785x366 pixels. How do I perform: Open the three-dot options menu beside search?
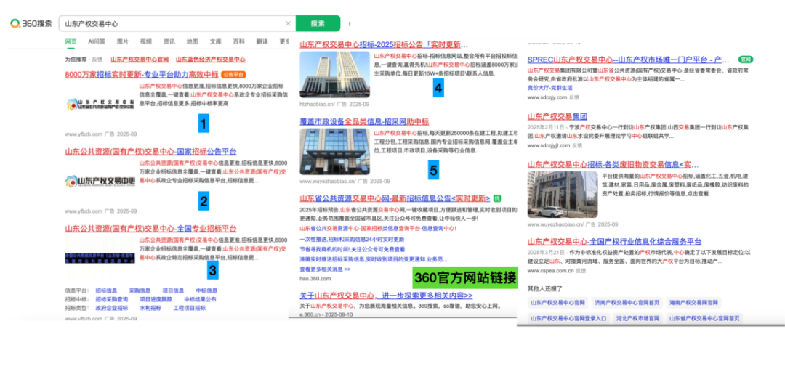coord(350,23)
